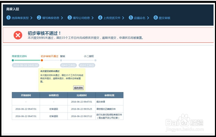Click the orange 初步审核不通过 progress dot

(x=42, y=60)
